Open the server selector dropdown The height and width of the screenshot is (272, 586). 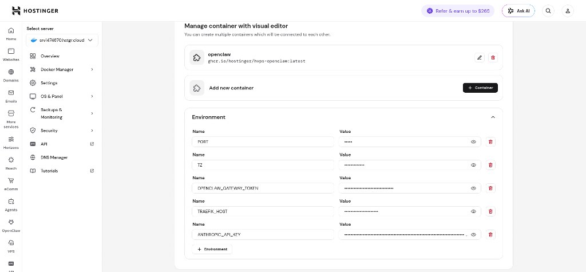click(62, 40)
